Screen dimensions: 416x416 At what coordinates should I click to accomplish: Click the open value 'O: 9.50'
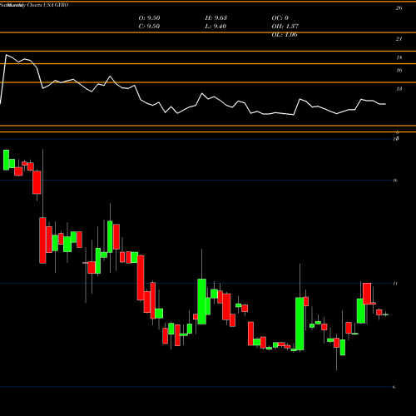click(149, 17)
